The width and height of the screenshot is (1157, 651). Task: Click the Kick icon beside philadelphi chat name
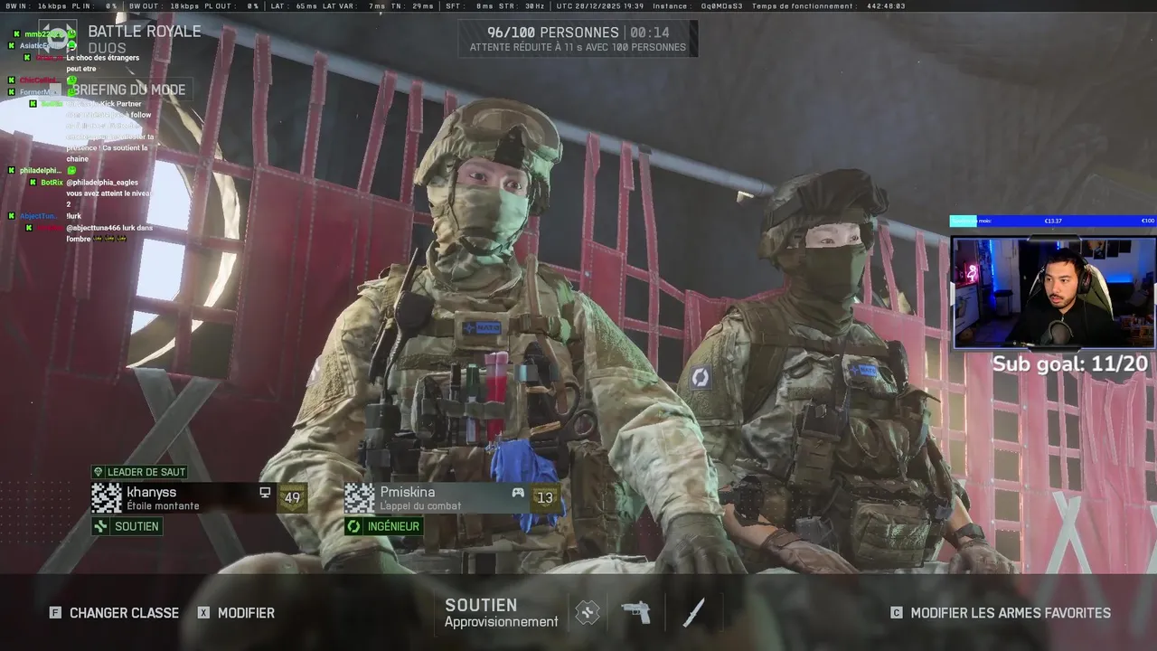[x=13, y=170]
